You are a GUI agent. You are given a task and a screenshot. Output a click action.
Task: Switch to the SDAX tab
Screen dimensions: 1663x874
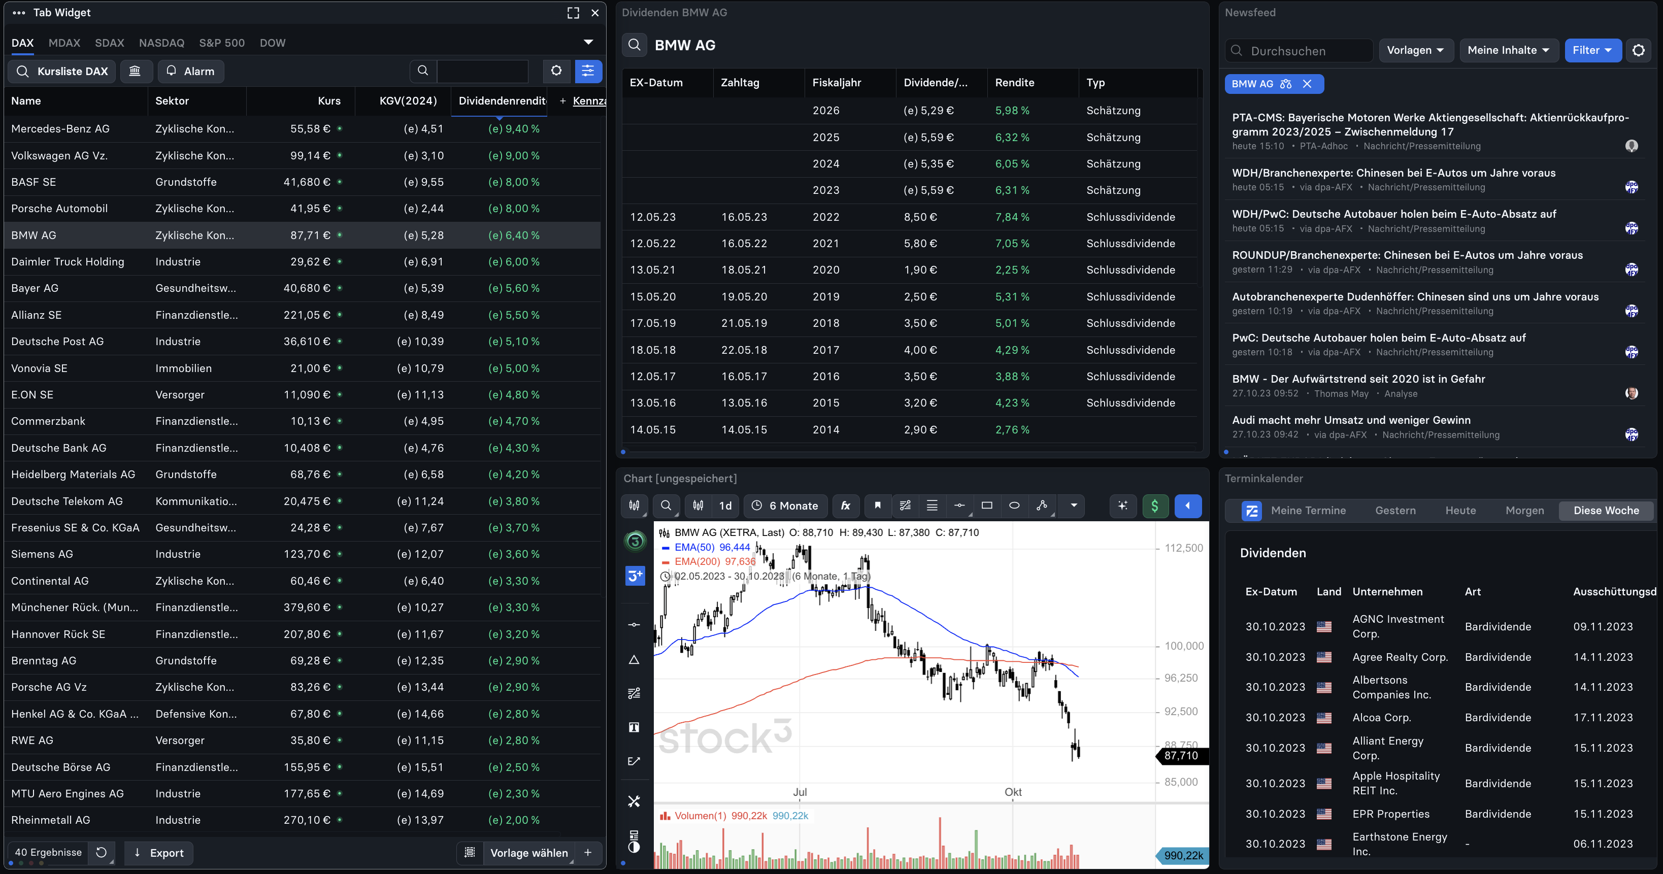[x=110, y=43]
